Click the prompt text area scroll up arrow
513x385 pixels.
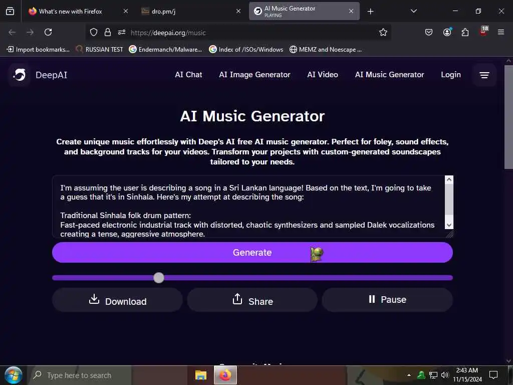point(449,179)
